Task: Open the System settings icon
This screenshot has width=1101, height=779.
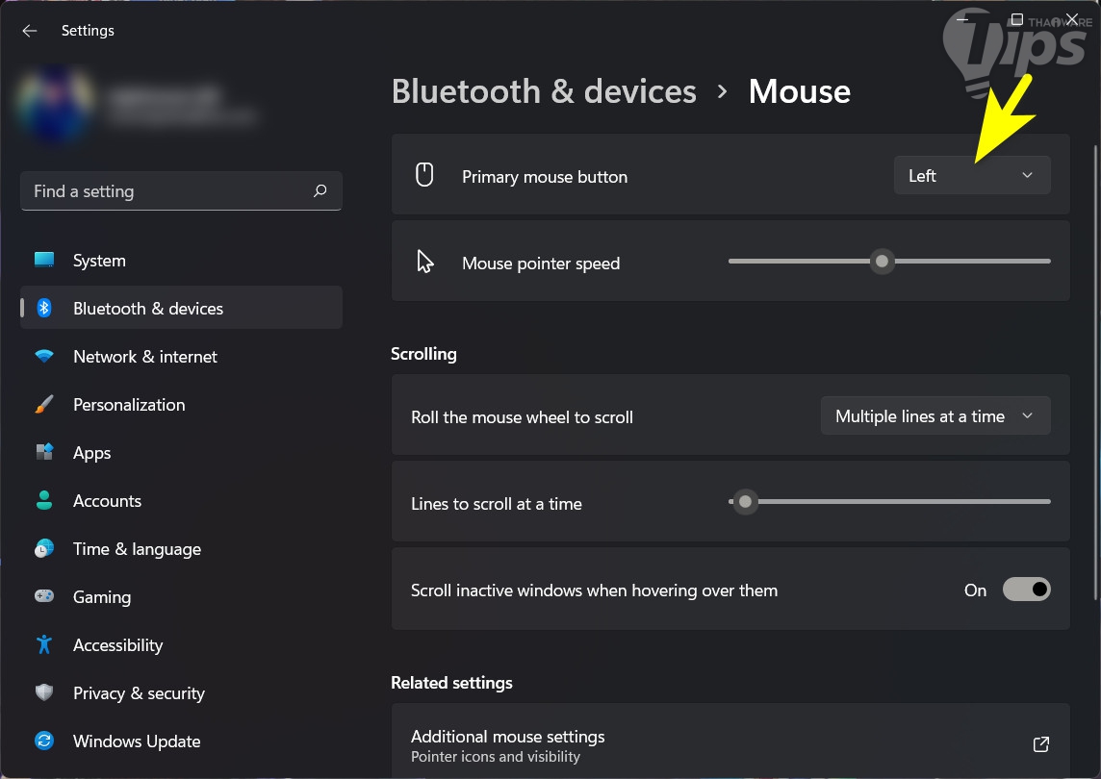Action: click(44, 261)
